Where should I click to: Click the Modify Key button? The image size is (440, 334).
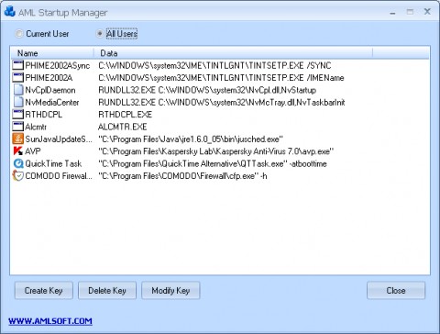pos(170,290)
